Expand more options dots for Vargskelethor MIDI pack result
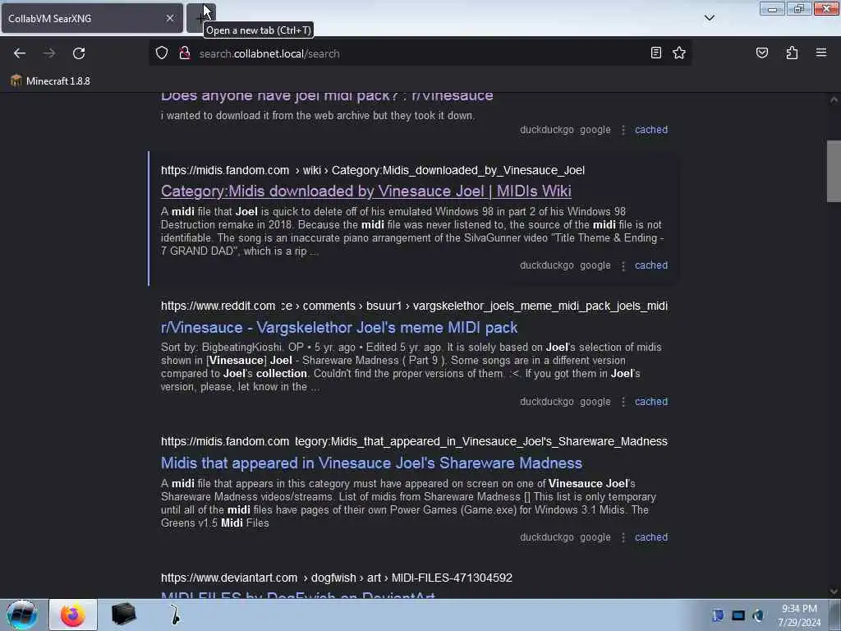The width and height of the screenshot is (841, 631). 623,403
